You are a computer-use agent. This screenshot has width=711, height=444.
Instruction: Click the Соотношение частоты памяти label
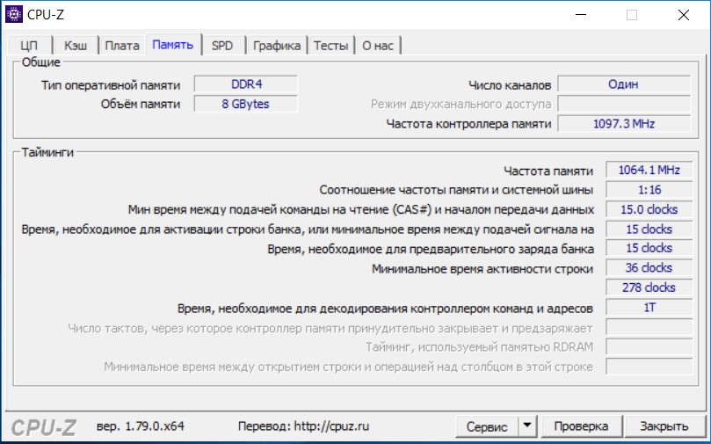tap(456, 190)
